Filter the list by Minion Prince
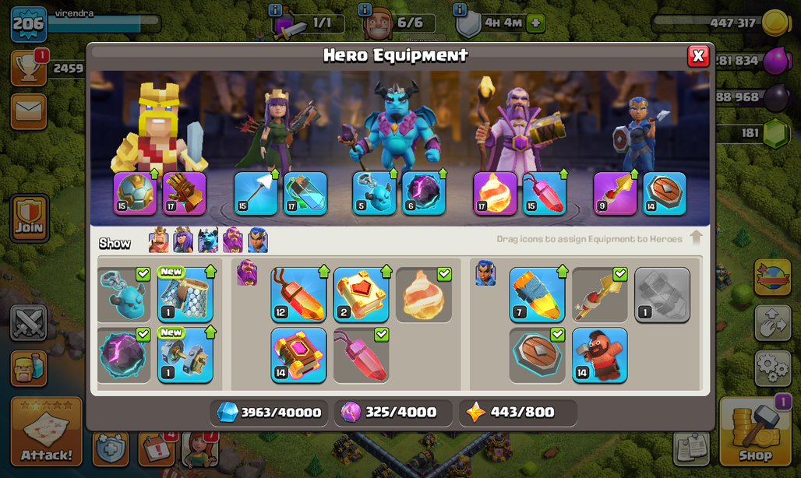Viewport: 801px width, 478px height. click(x=208, y=241)
